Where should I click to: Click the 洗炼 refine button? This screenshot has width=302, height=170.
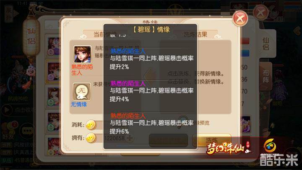tap(211, 141)
